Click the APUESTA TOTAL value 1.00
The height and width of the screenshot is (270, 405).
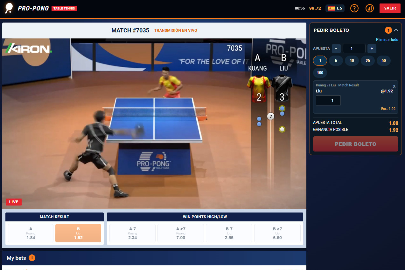pyautogui.click(x=394, y=123)
